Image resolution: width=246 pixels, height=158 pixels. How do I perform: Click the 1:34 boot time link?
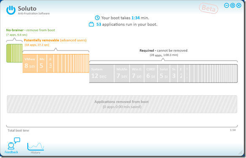coord(136,18)
